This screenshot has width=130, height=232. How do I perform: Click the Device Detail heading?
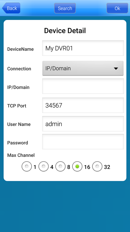65,31
